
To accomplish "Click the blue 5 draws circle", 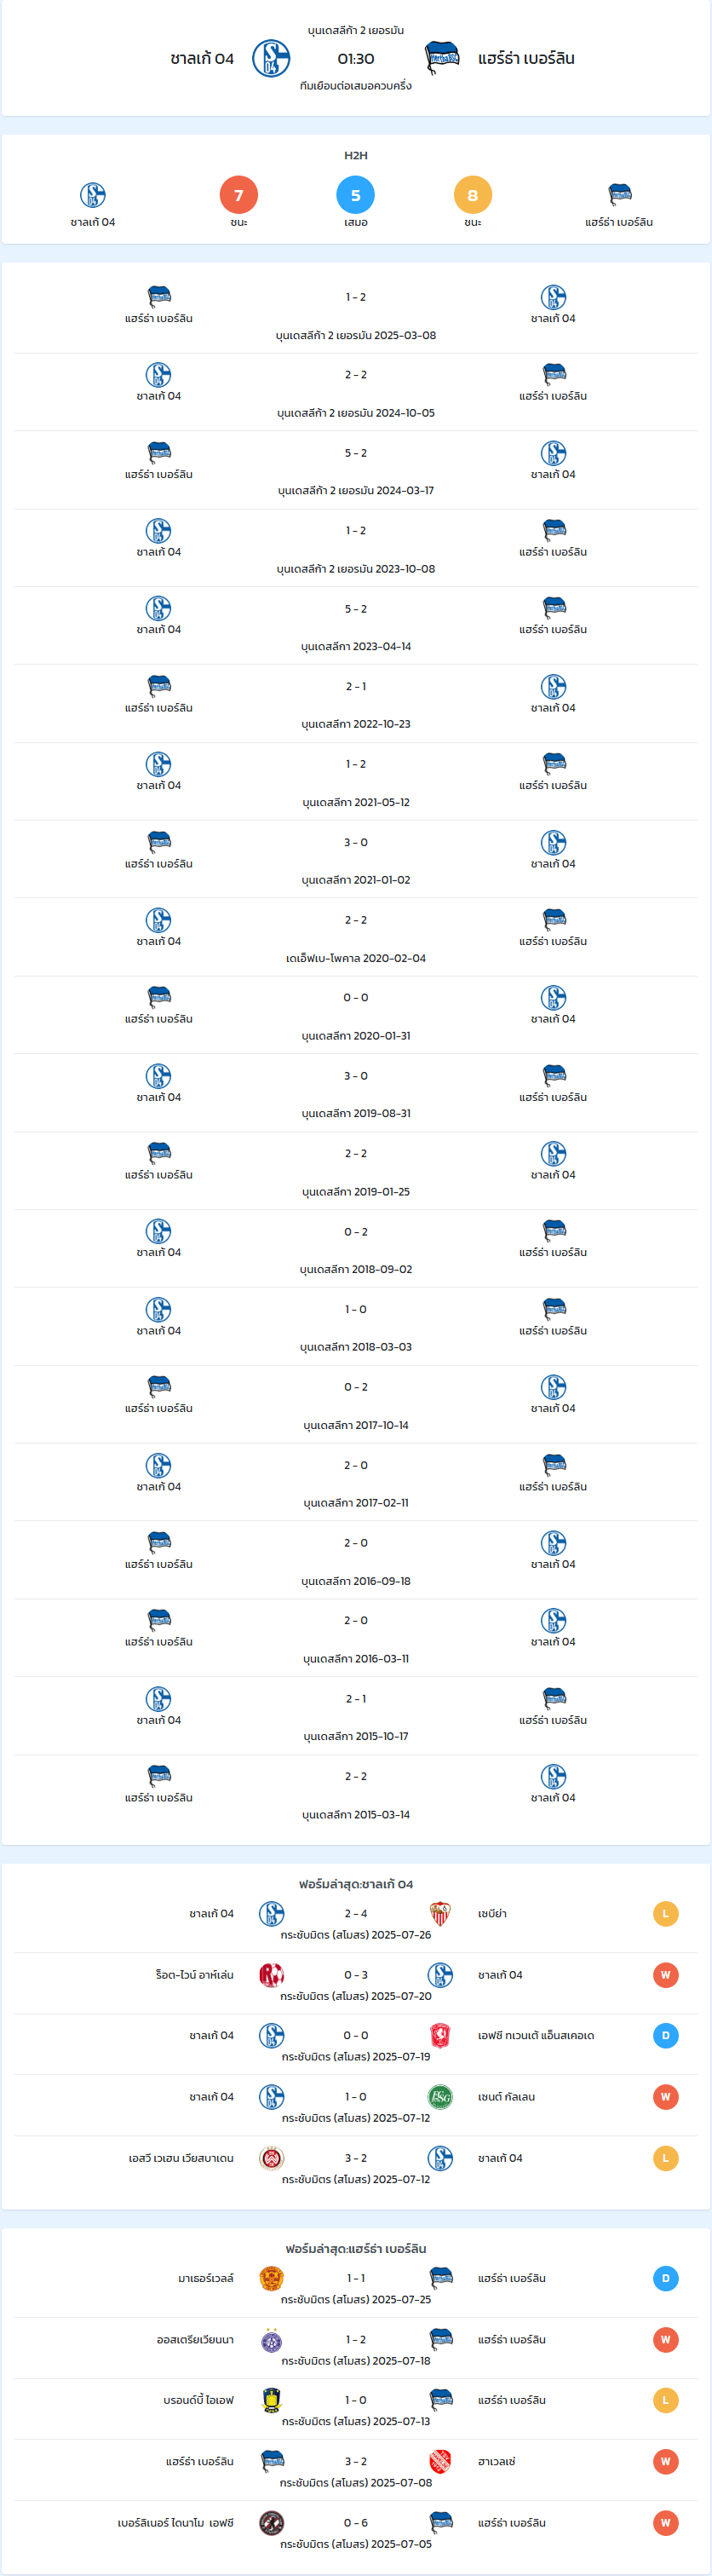I will tap(356, 195).
